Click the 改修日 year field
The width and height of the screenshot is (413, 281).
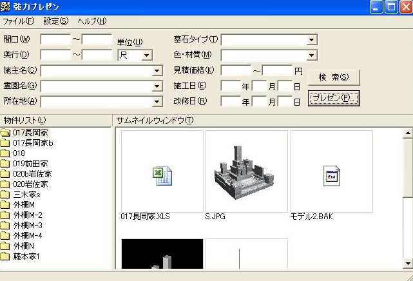(x=231, y=102)
